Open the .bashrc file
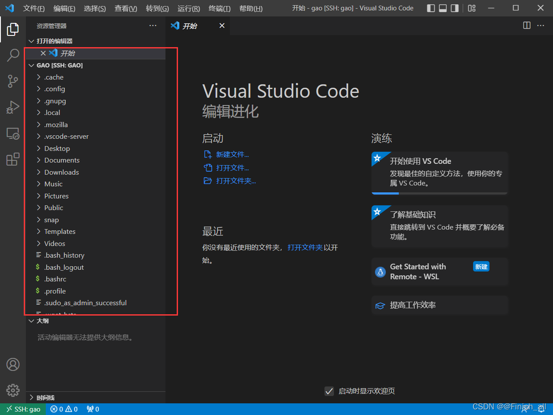553x415 pixels. click(95, 279)
